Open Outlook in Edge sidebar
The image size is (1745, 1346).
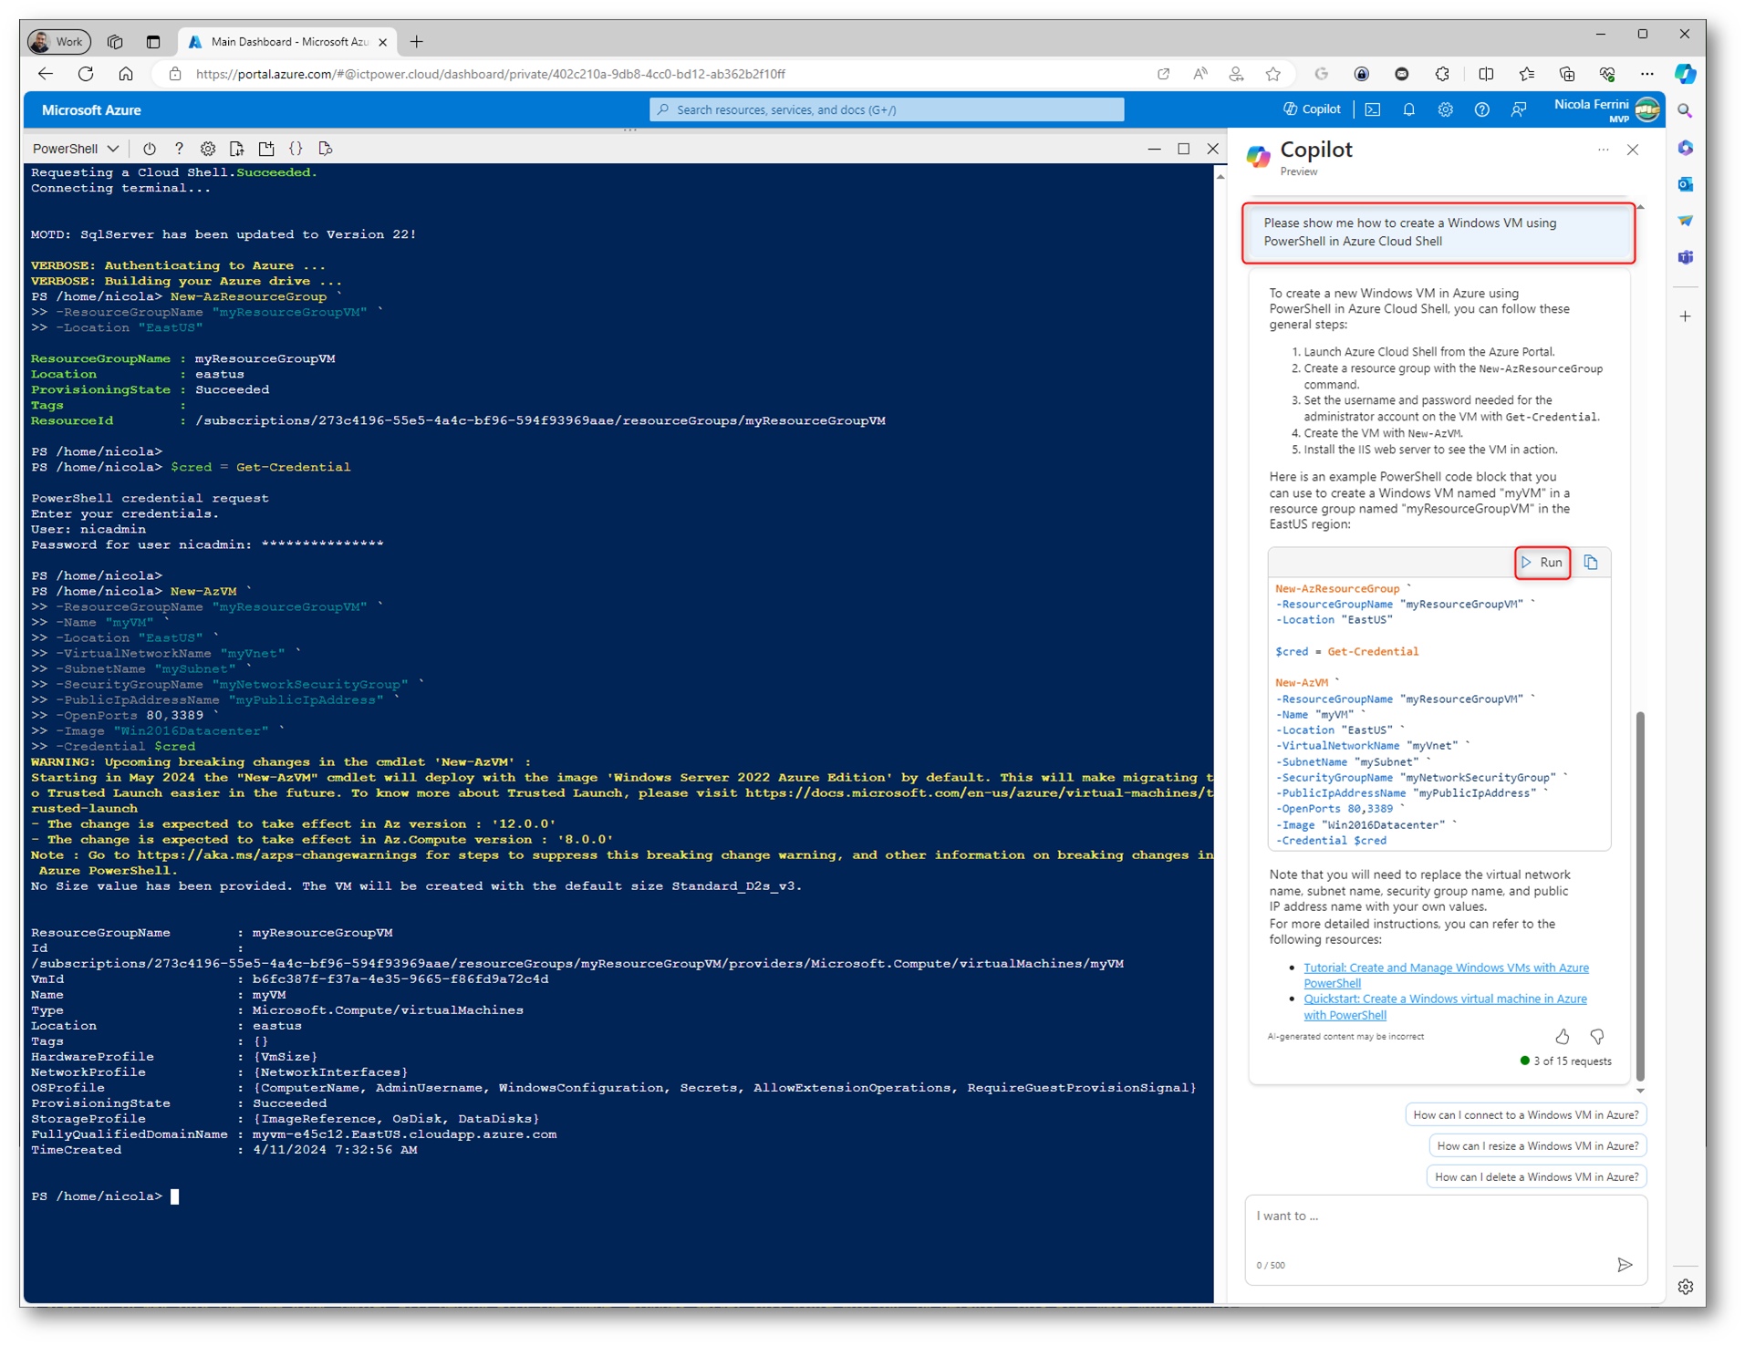click(x=1686, y=184)
